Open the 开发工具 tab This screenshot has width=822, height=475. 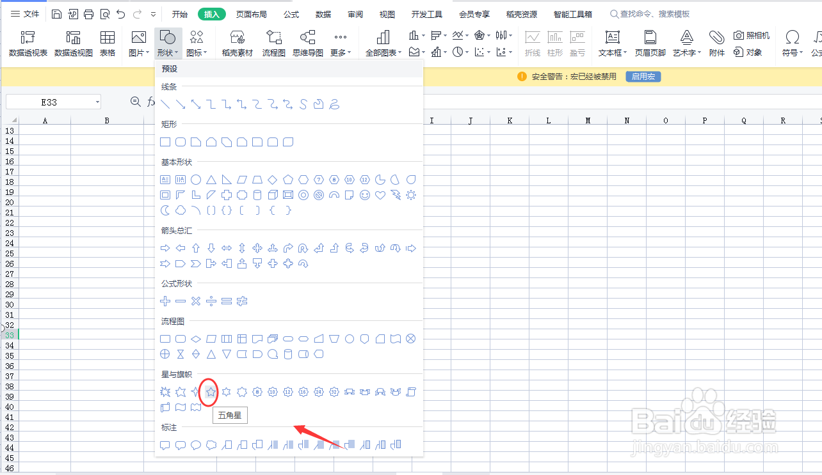(427, 14)
